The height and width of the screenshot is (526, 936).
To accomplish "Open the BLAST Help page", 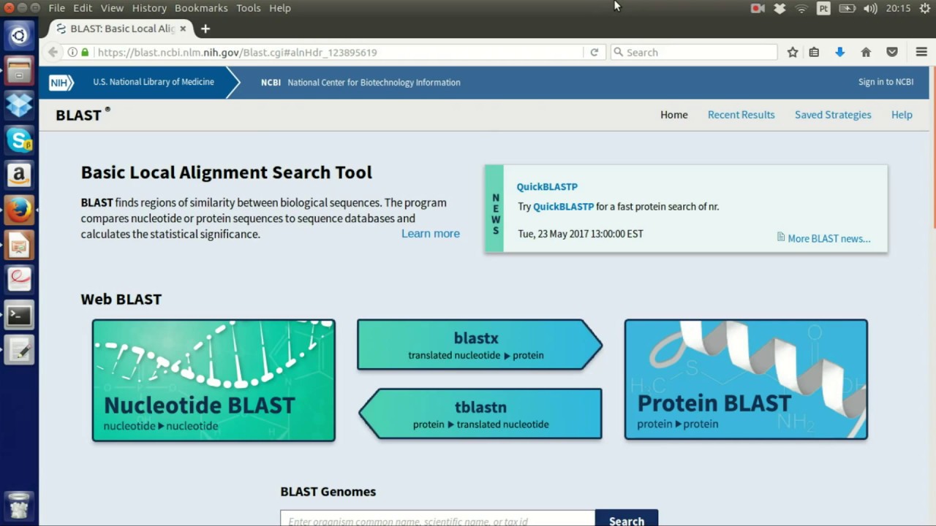I will point(902,115).
